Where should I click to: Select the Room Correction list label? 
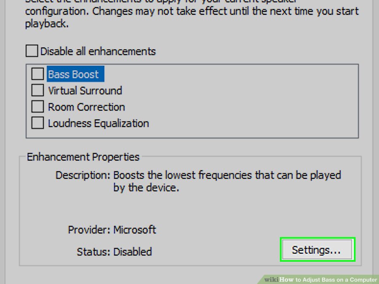[x=86, y=107]
